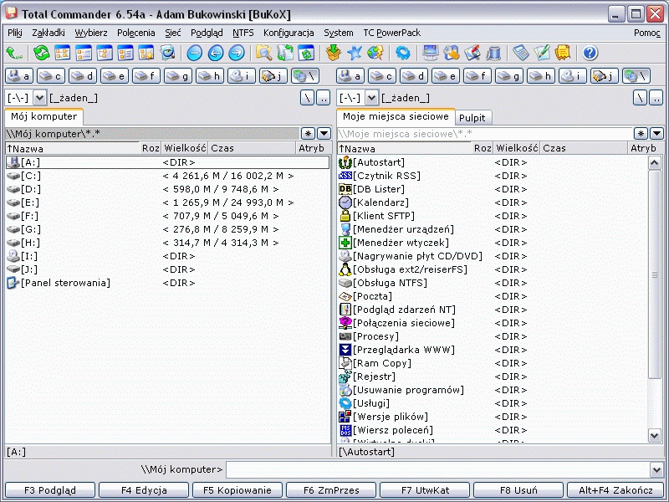
Task: Go back with the blue left-arrow icon
Action: point(216,53)
